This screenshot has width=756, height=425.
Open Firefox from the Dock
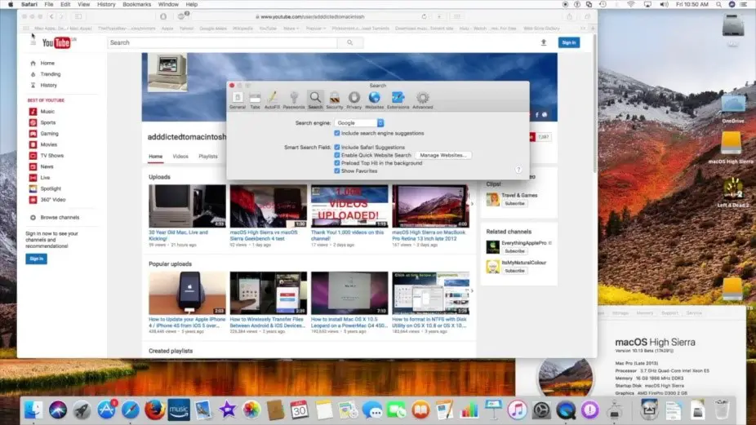pos(154,410)
